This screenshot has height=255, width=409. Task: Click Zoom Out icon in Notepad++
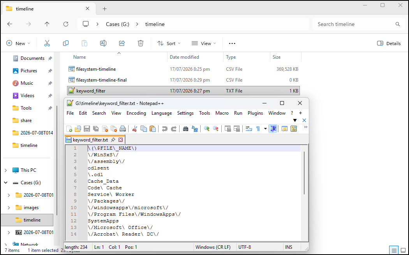pyautogui.click(x=215, y=129)
